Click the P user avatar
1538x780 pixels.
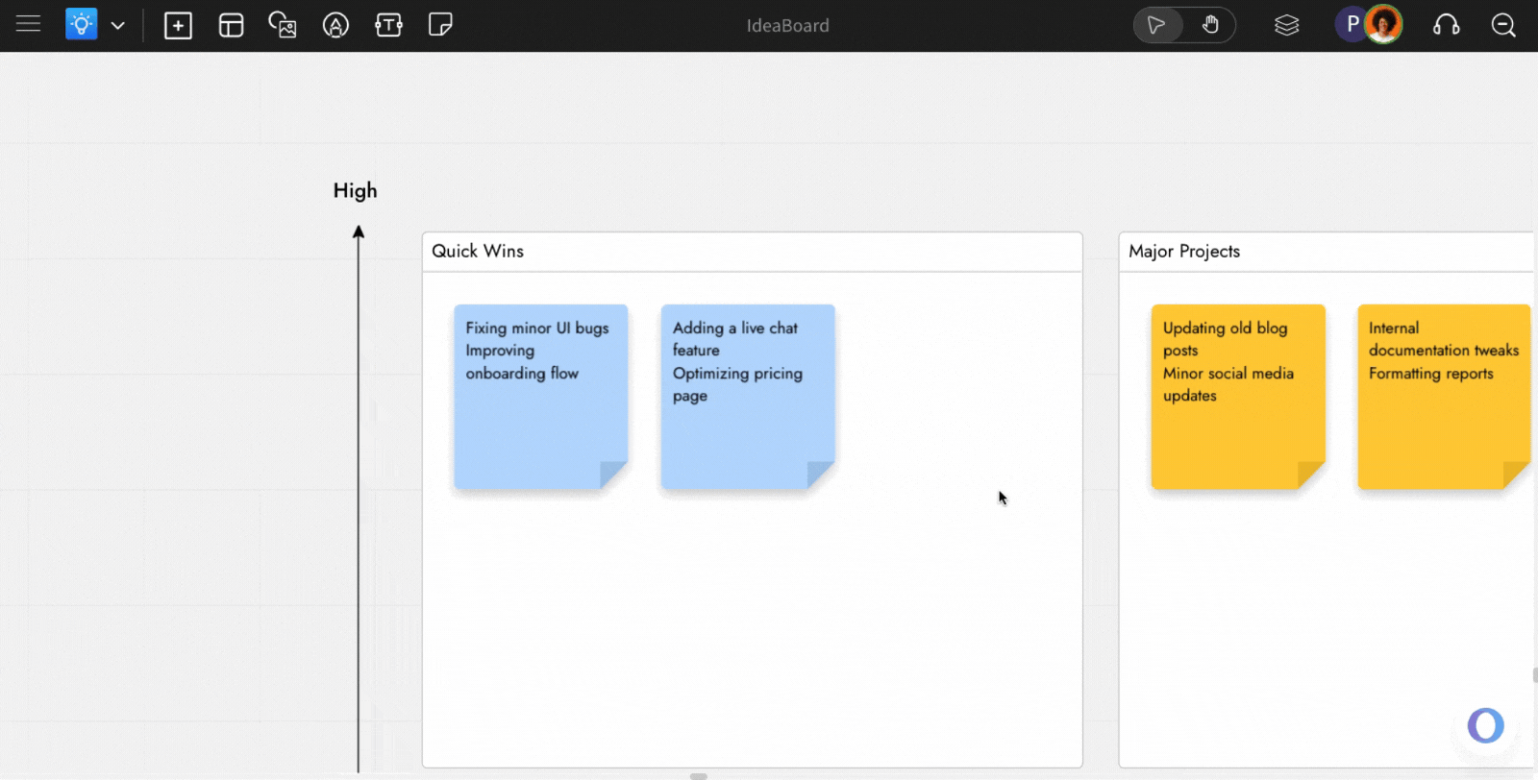[x=1350, y=25]
